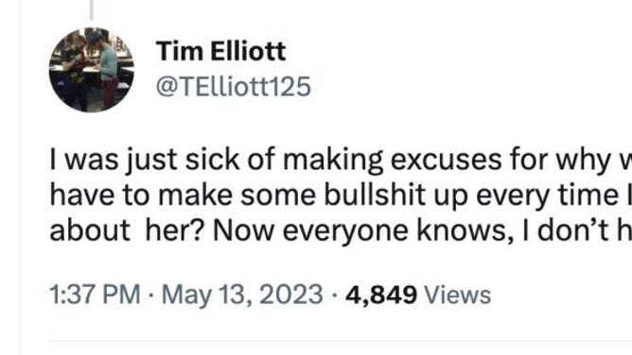Click the 1:37 PM timestamp
Viewport: 632px width, 355px height.
coord(95,295)
